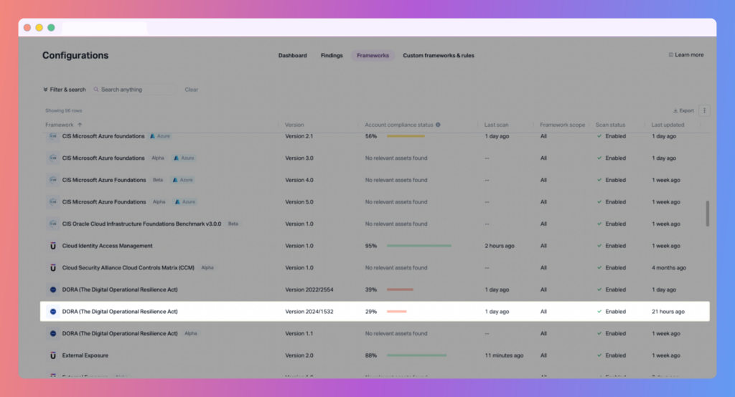The width and height of the screenshot is (735, 397).
Task: Click Enabled check icon on External Exposure row
Action: [x=599, y=355]
